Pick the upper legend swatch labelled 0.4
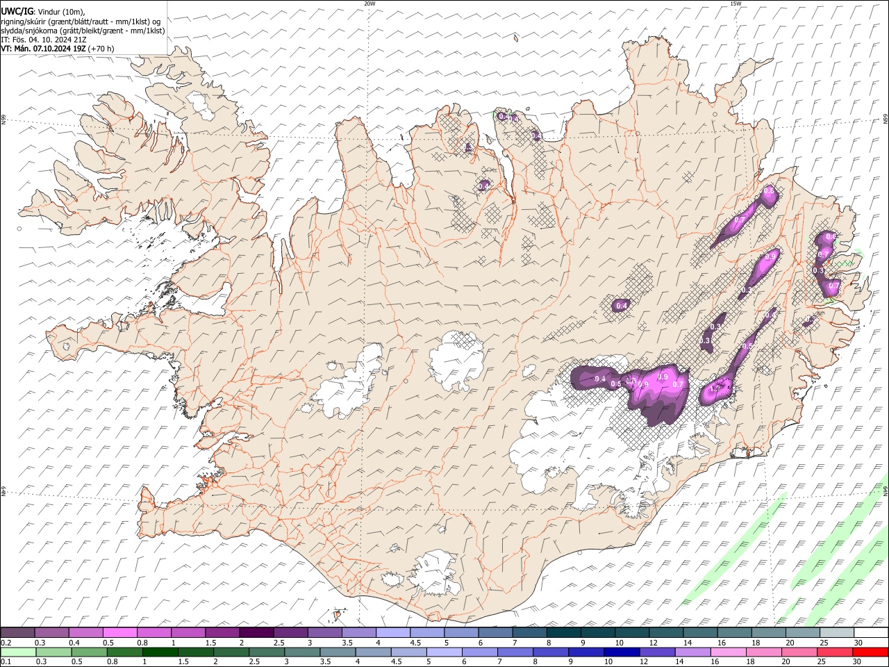The width and height of the screenshot is (889, 667). tap(85, 632)
